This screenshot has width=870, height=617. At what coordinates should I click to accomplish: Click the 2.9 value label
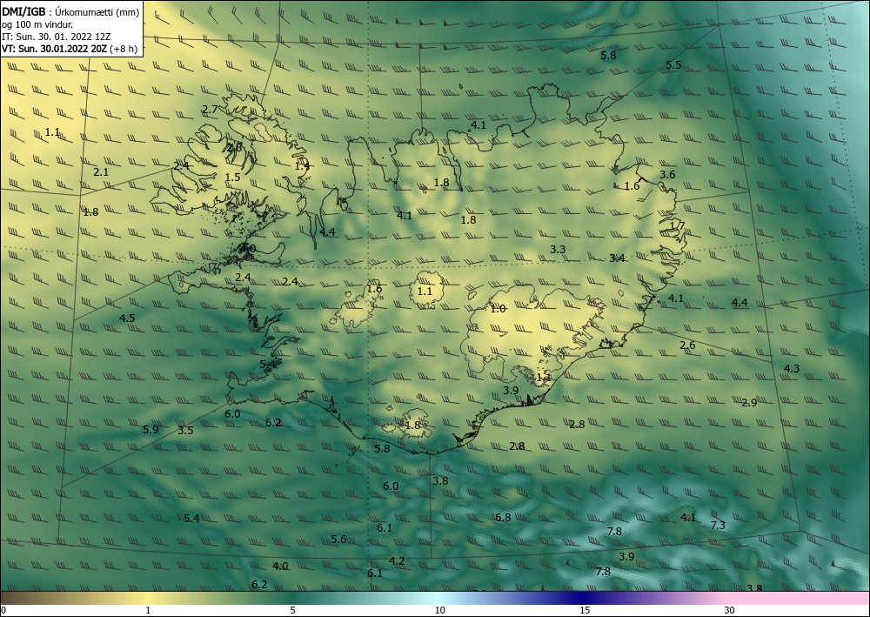coord(749,402)
